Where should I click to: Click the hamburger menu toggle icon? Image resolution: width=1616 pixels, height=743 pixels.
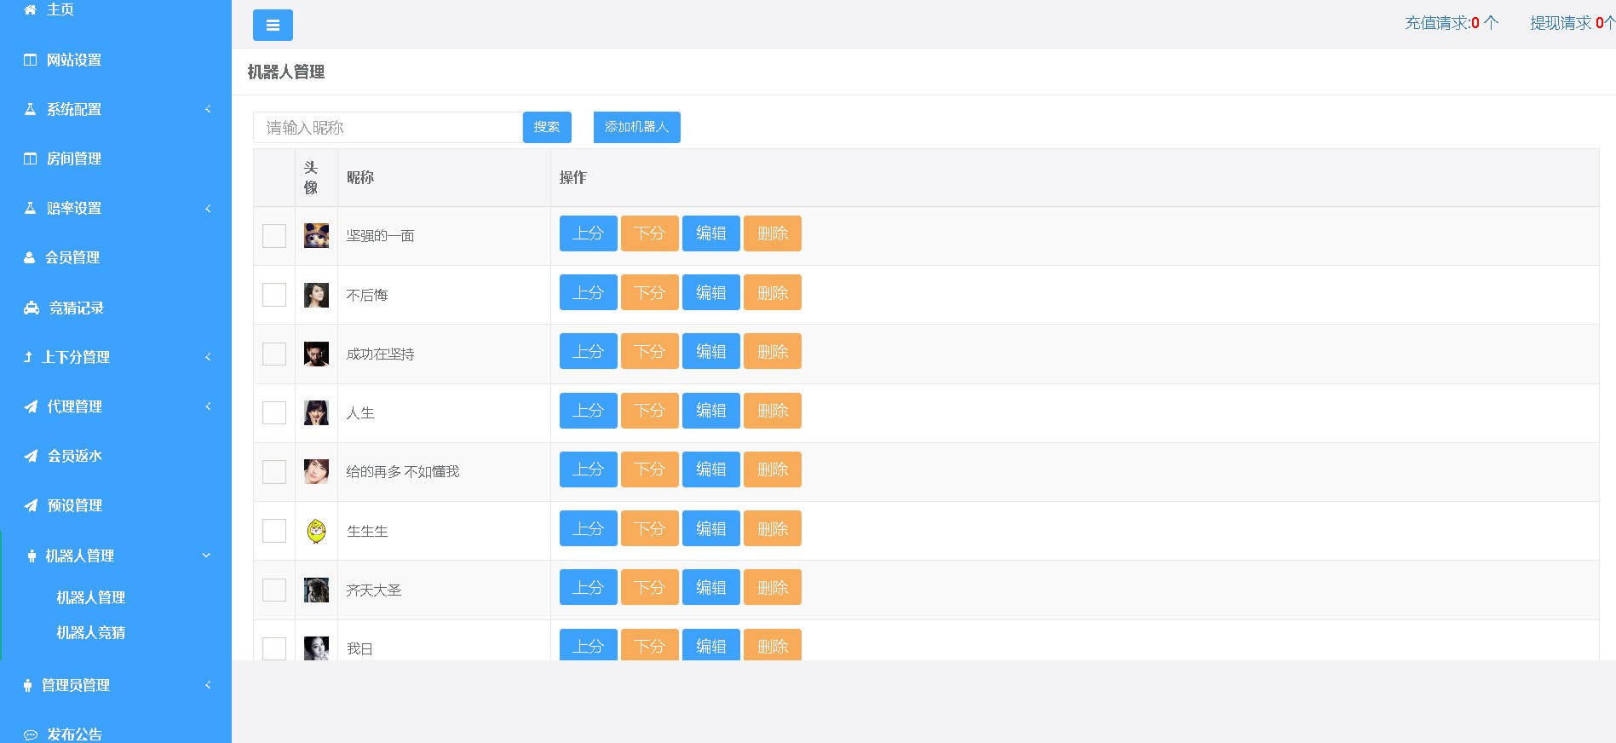273,26
